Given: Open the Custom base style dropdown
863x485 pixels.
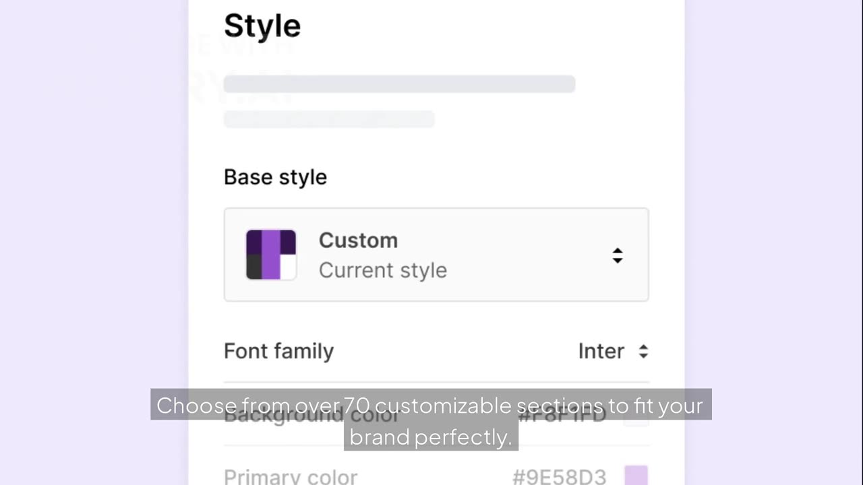Looking at the screenshot, I should [436, 255].
